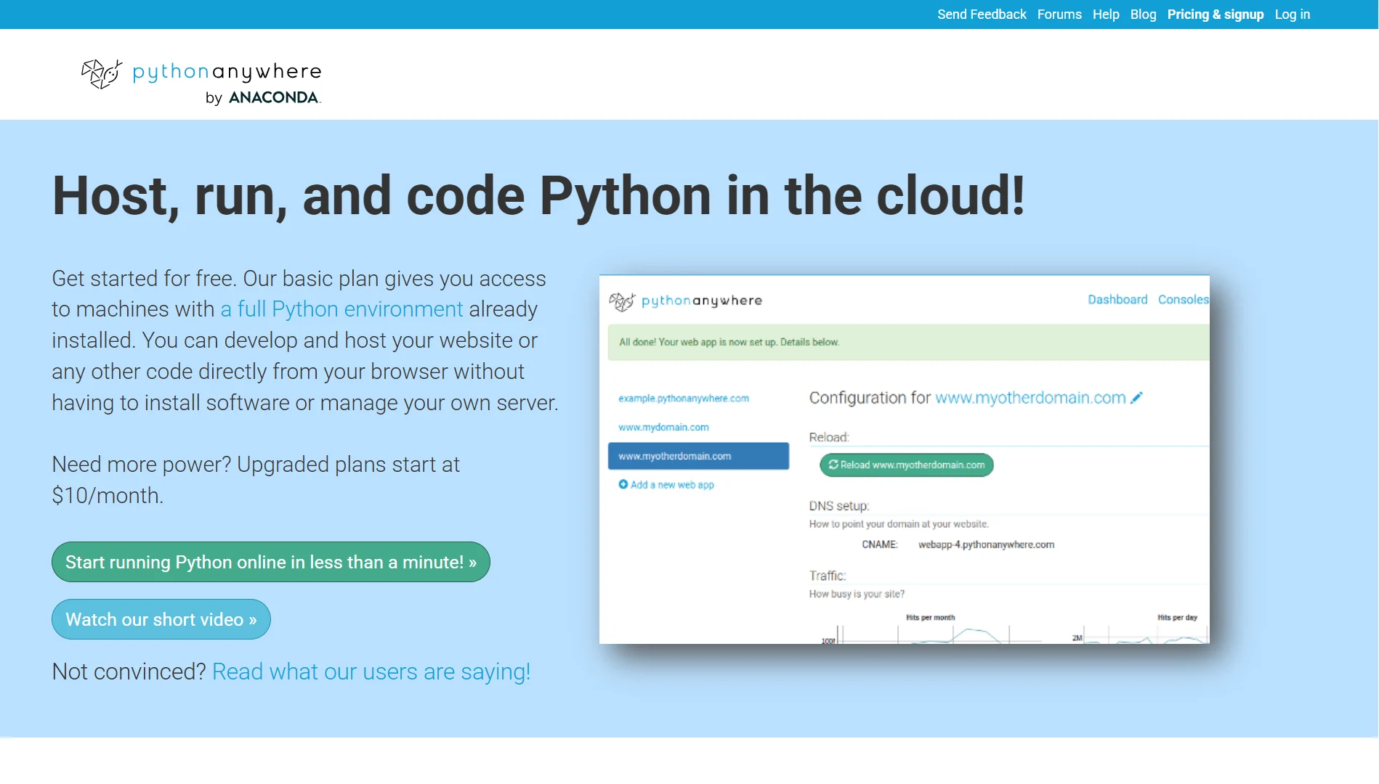Open Pricing & signup page
This screenshot has height=784, width=1379.
(1216, 15)
